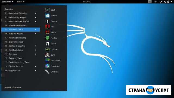Screen dimensions: 174x98
Task: Expand the Forensics submenu arrow
Action: point(35,54)
